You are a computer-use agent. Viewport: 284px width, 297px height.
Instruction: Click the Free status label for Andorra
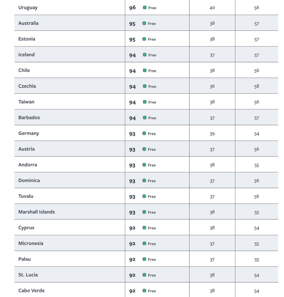coord(152,165)
